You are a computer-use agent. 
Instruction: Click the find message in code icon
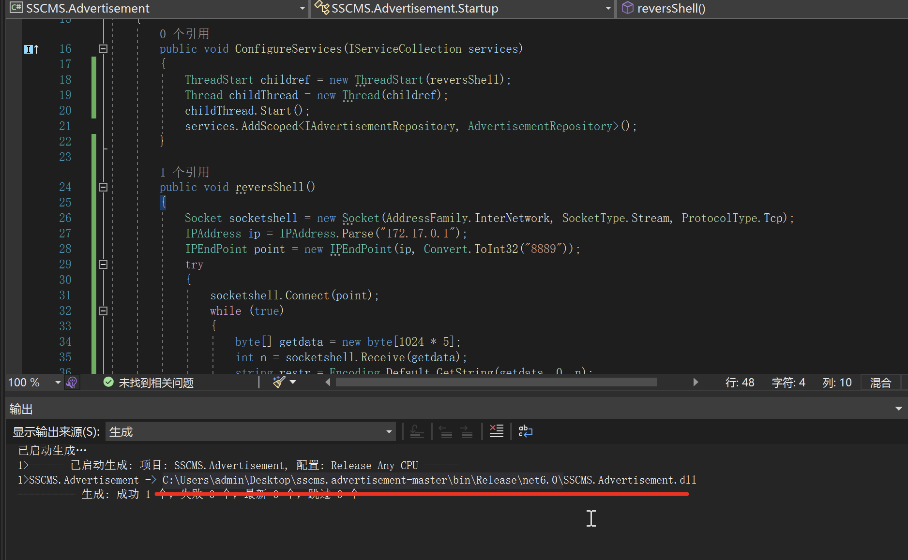coord(417,431)
